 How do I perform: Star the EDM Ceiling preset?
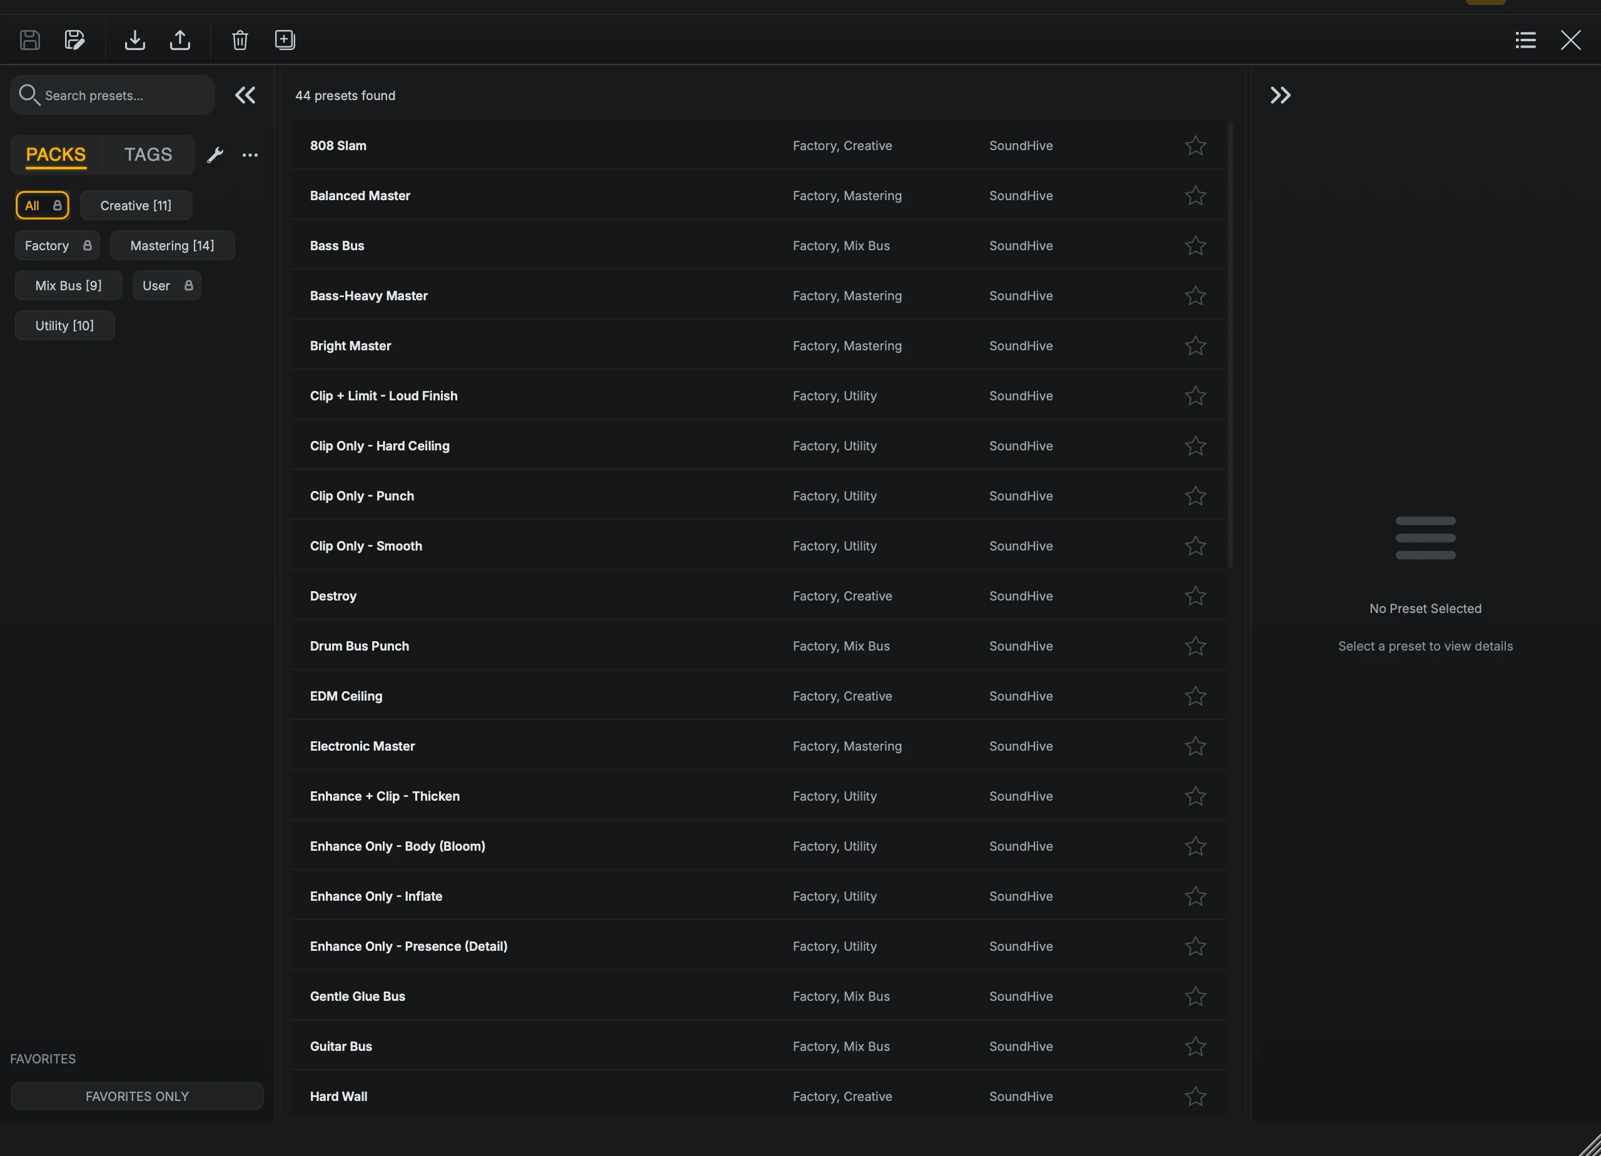pos(1195,696)
